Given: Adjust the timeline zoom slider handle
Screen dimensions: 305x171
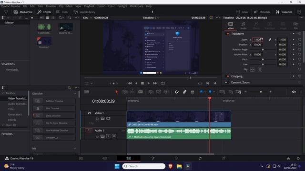Looking at the screenshot, I should 261,92.
